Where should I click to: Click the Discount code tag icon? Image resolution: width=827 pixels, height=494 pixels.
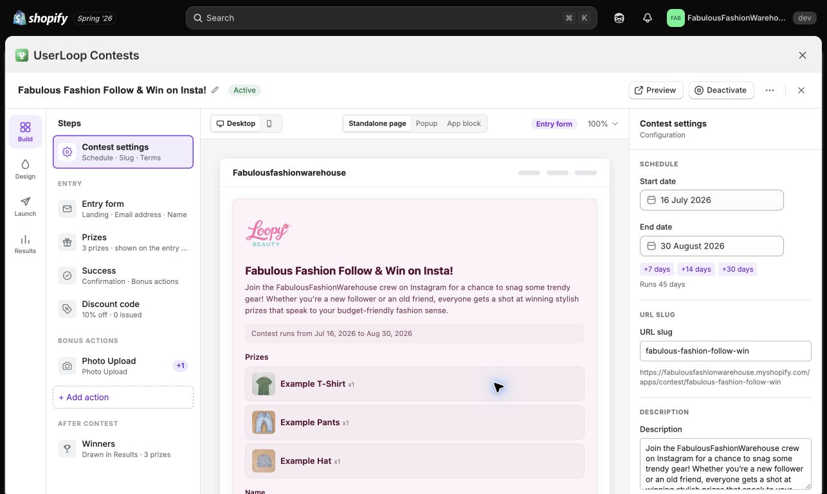tap(67, 309)
